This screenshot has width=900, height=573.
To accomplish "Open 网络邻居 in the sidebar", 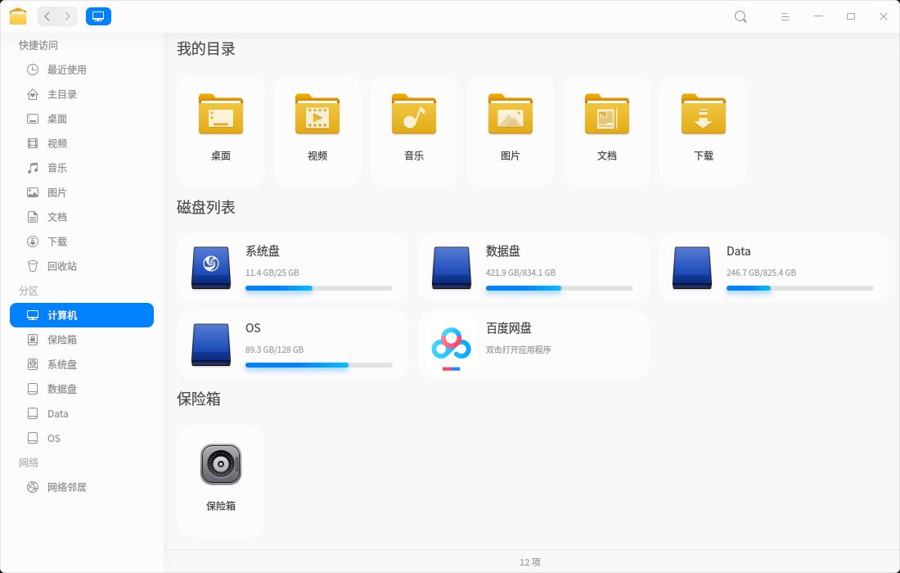I will click(82, 487).
